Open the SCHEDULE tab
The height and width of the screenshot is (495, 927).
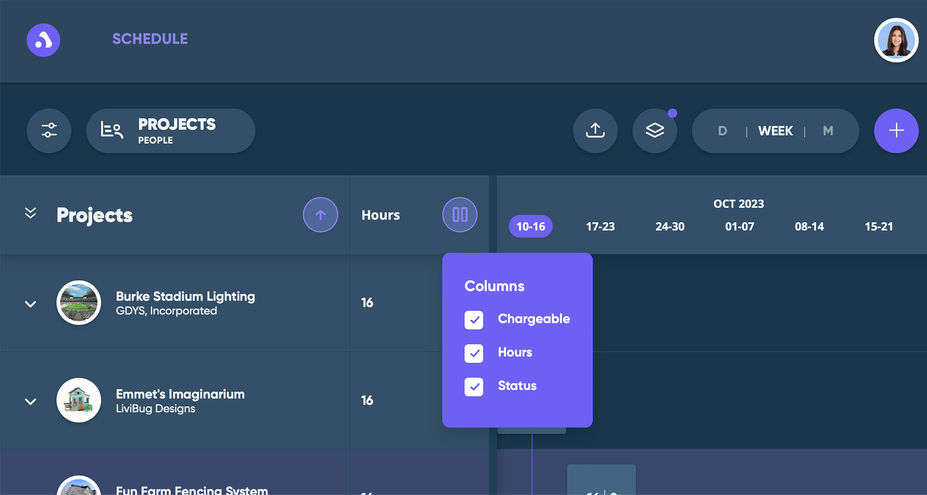click(150, 39)
